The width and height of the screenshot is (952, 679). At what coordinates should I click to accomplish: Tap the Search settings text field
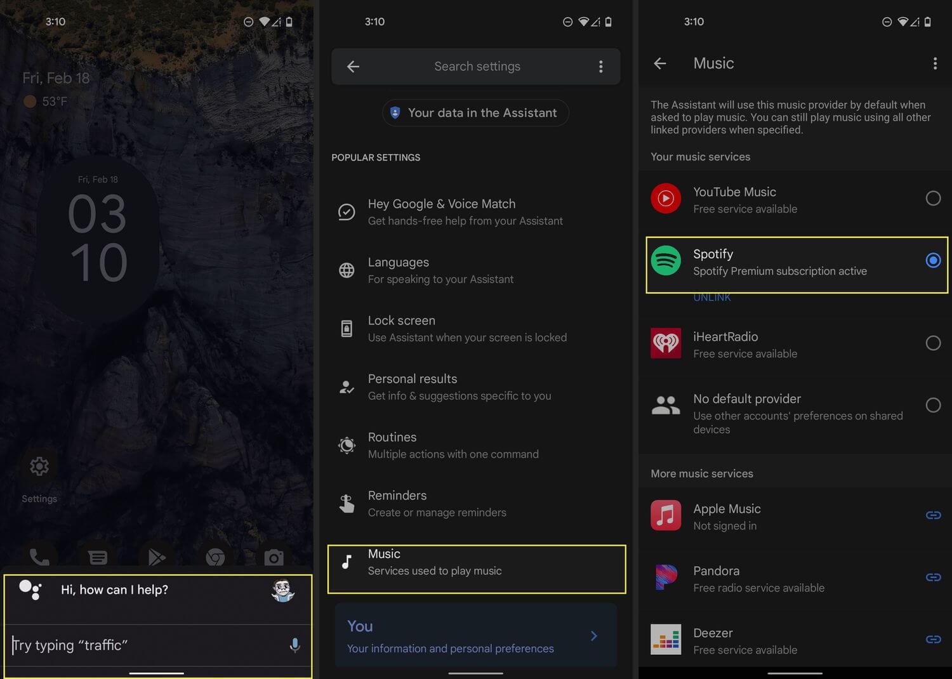pos(477,66)
